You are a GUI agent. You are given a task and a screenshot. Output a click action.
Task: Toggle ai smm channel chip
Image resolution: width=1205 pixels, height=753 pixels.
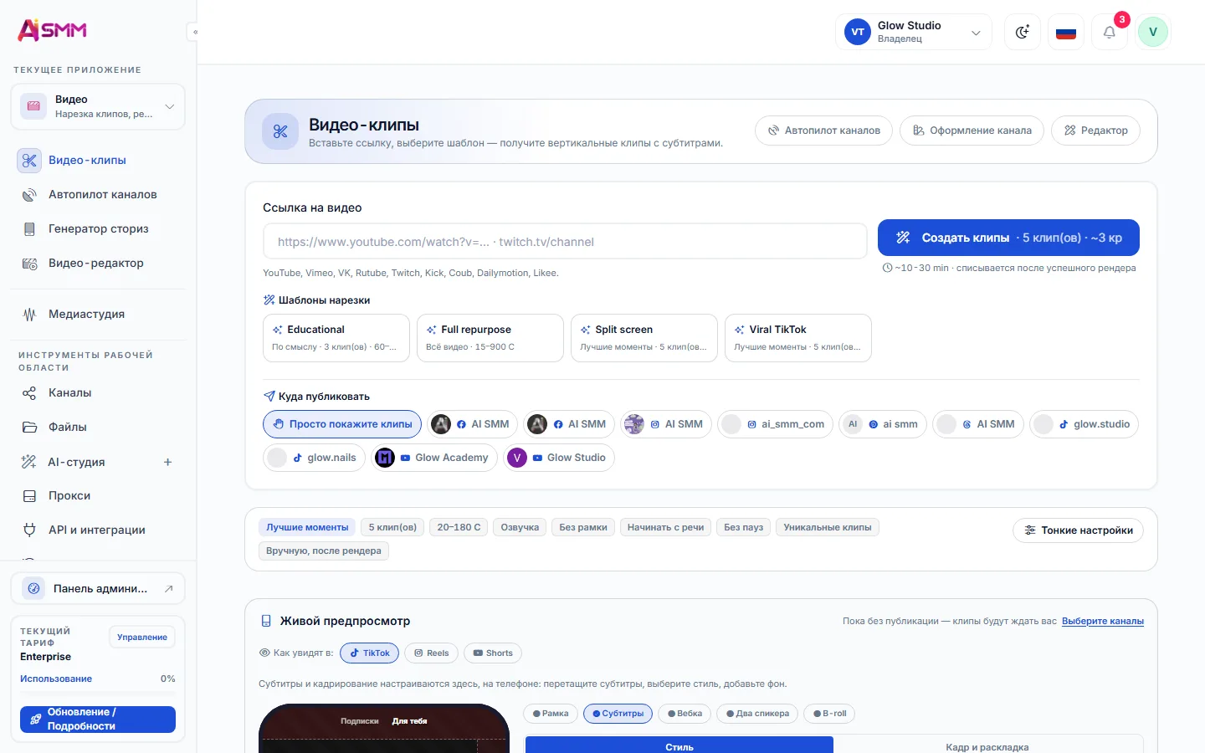click(883, 424)
